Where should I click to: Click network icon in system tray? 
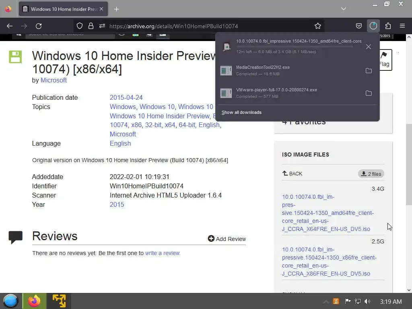(357, 301)
